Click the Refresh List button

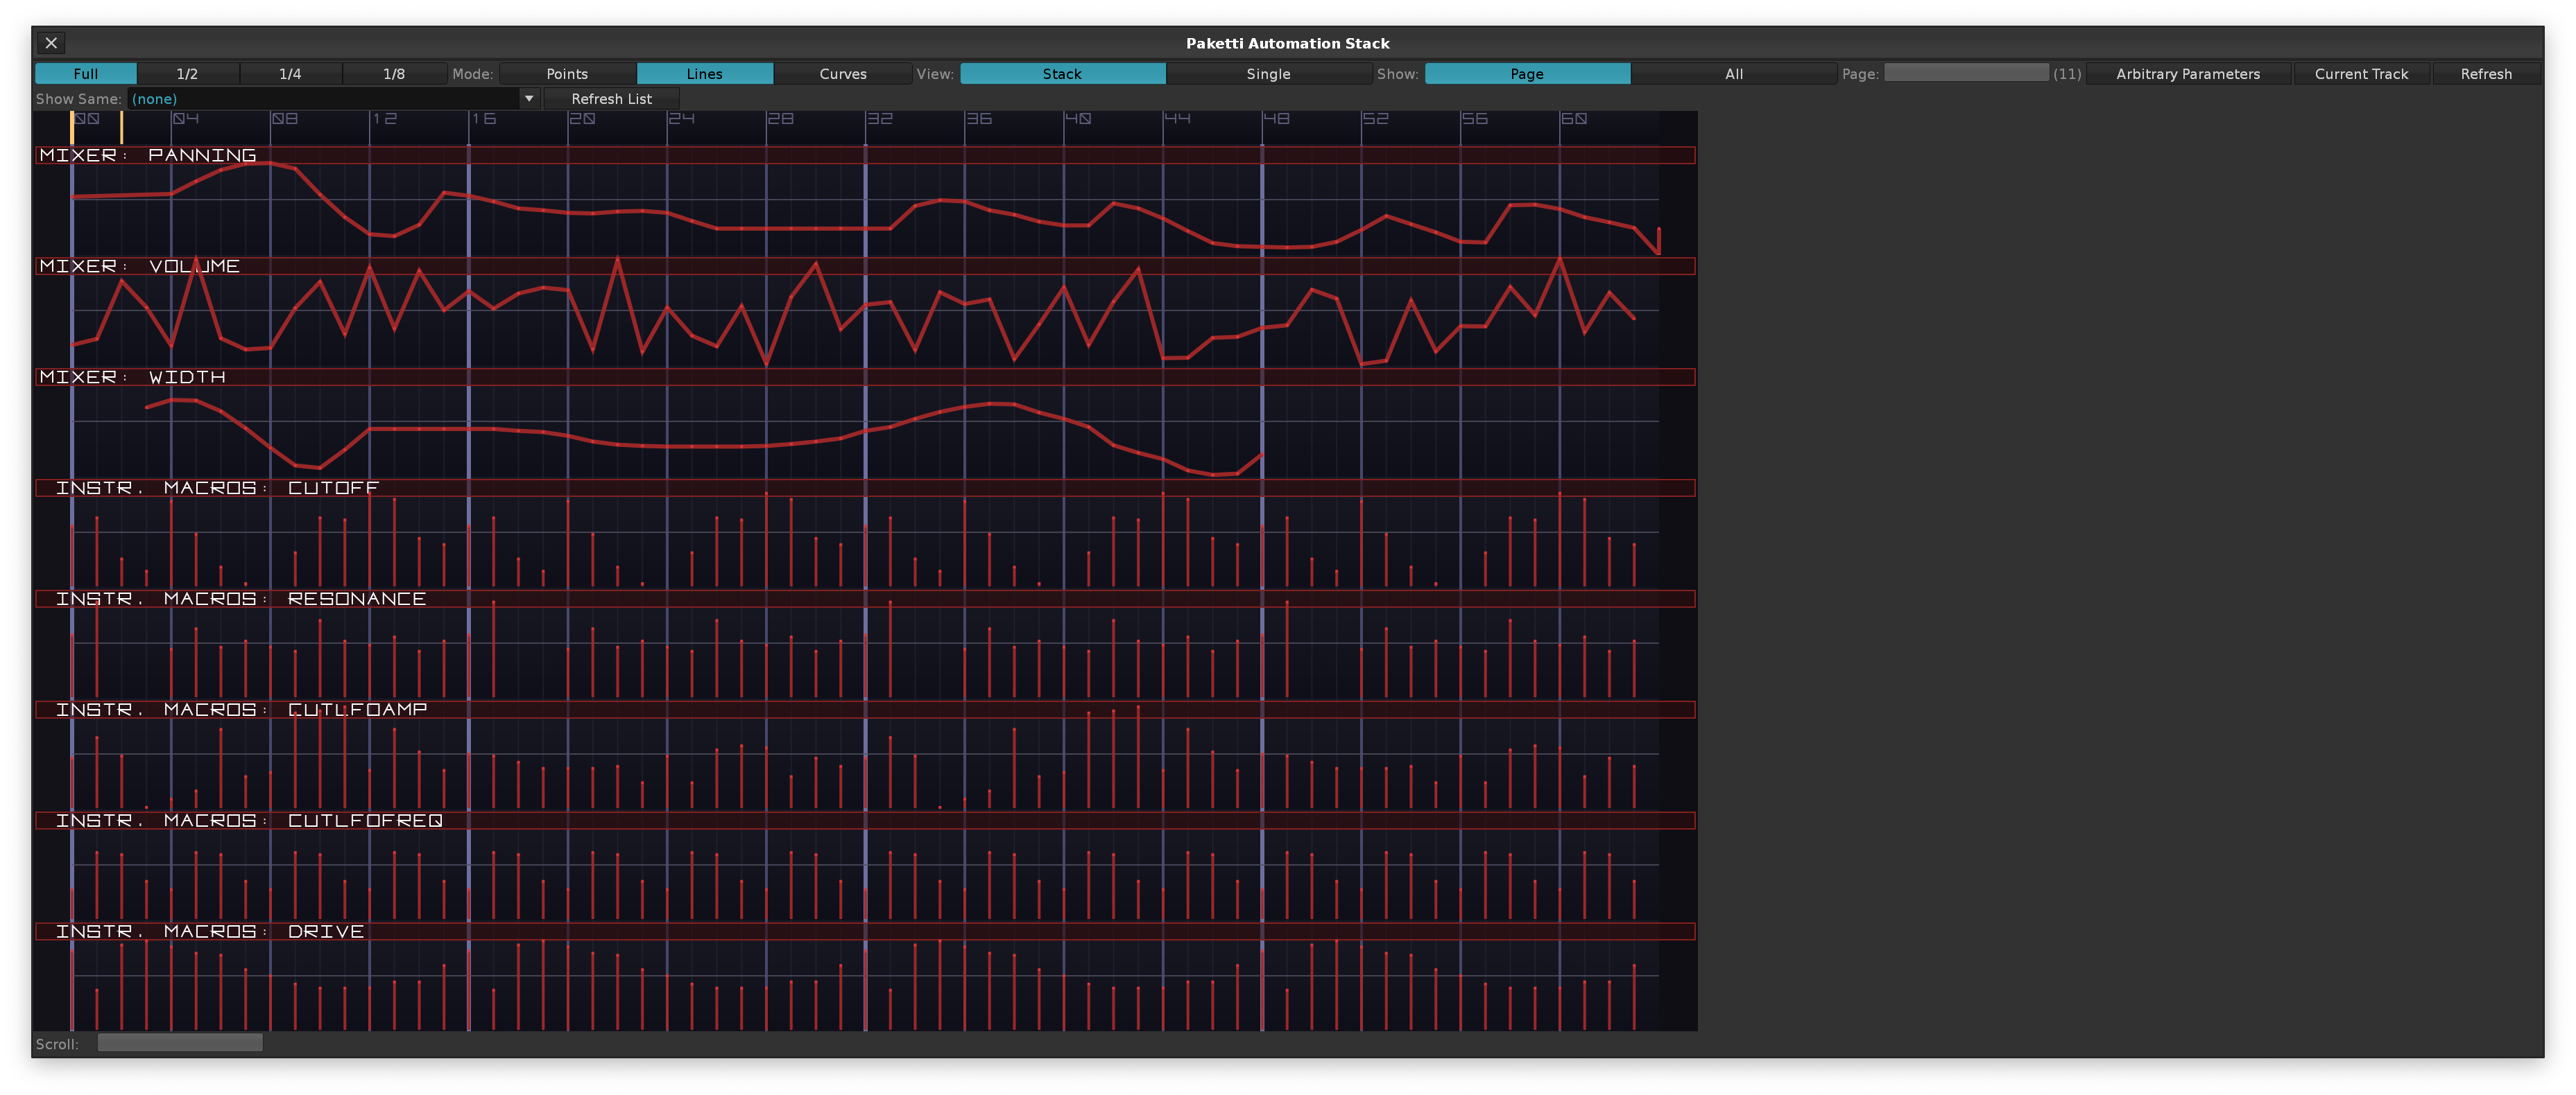611,99
